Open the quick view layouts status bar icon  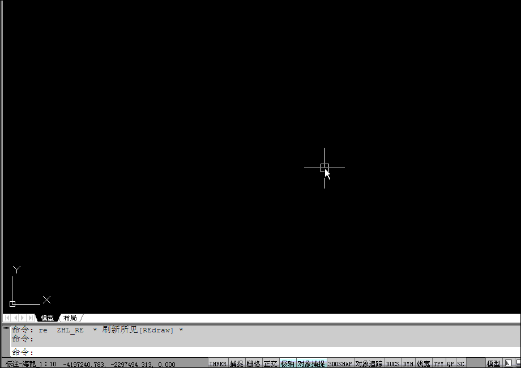509,363
